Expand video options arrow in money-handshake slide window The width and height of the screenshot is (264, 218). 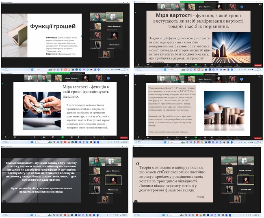click(x=19, y=137)
